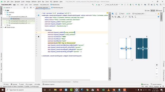
Task: Open the Trial_Detect_NFC theme dropdown
Action: [x=139, y=14]
